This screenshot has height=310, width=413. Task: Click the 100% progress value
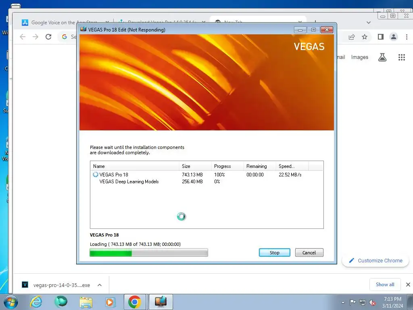pos(219,174)
